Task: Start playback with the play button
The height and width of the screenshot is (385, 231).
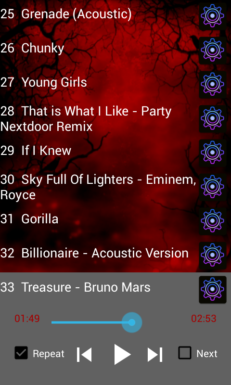Action: [122, 354]
